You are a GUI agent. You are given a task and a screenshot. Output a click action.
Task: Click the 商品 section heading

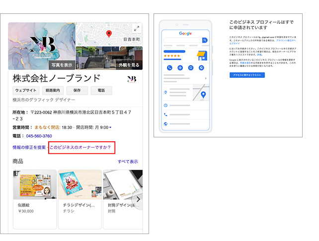[x=18, y=162]
